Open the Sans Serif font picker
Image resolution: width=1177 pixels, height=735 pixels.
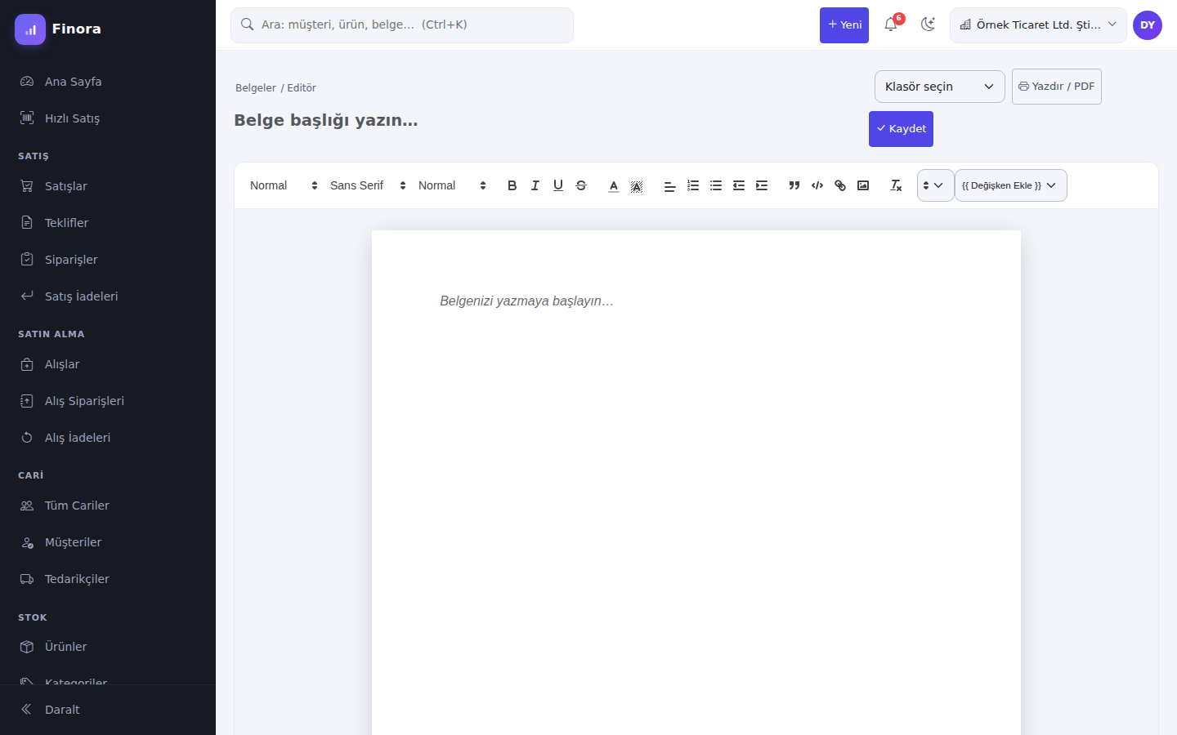point(368,185)
